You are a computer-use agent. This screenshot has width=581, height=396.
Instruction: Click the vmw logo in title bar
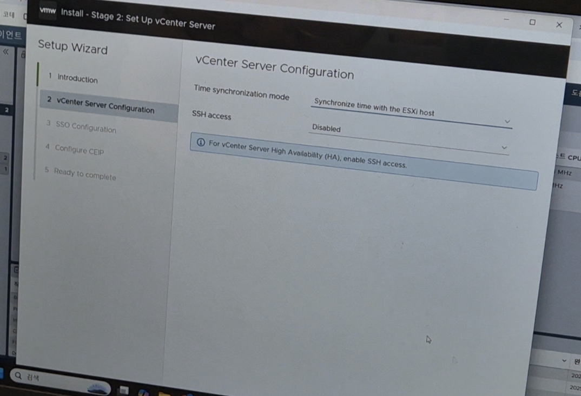click(48, 10)
